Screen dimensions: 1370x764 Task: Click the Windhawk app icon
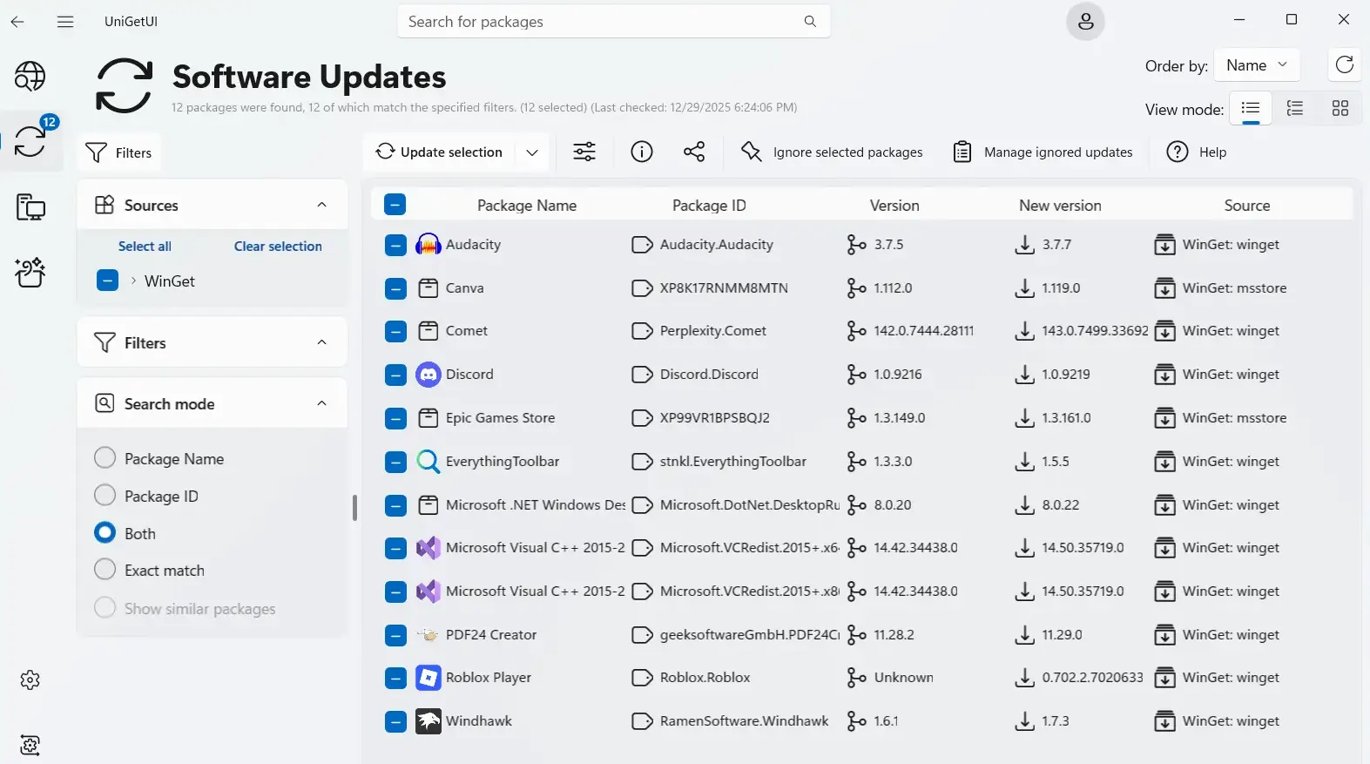(x=428, y=721)
